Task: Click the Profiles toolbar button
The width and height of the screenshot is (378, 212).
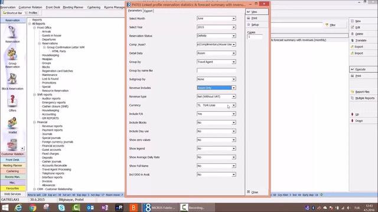Action: pyautogui.click(x=31, y=13)
